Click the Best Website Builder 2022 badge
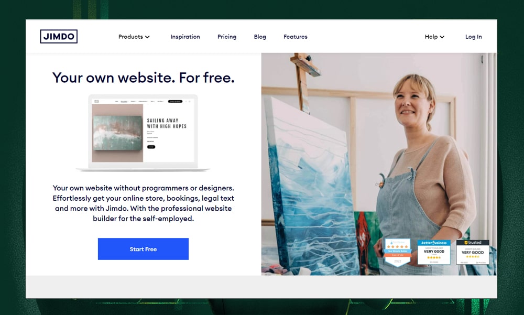The image size is (524, 315). (398, 252)
